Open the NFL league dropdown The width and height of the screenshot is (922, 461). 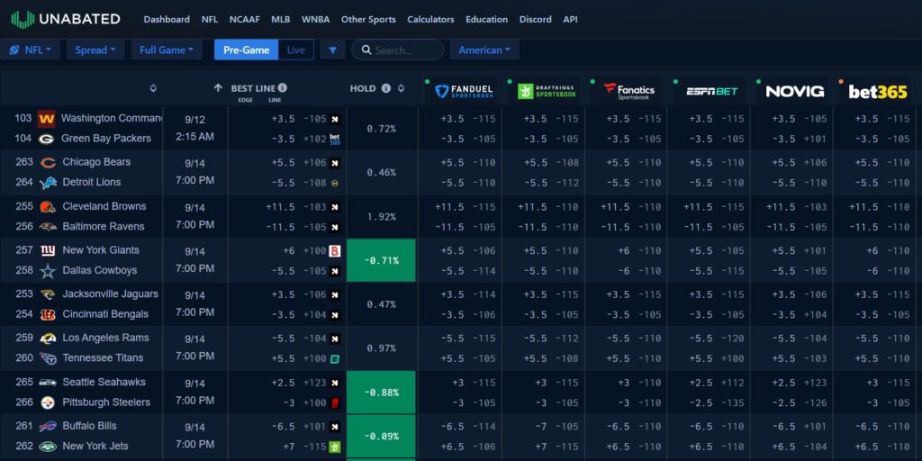tap(30, 50)
